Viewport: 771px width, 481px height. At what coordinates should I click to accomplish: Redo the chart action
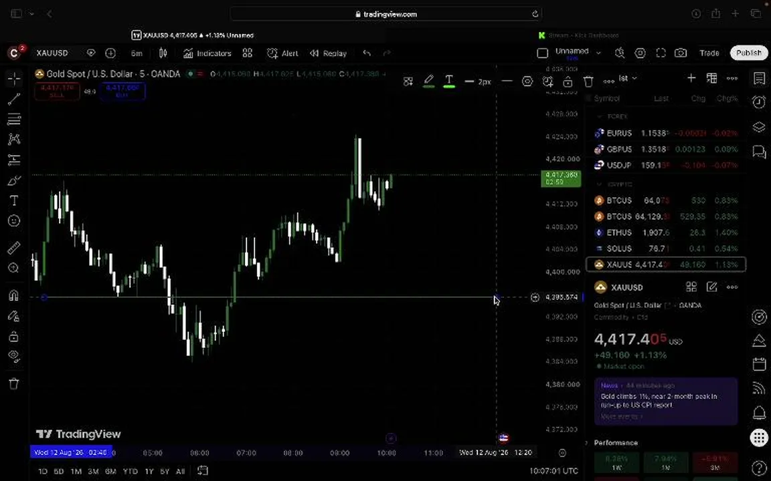387,53
